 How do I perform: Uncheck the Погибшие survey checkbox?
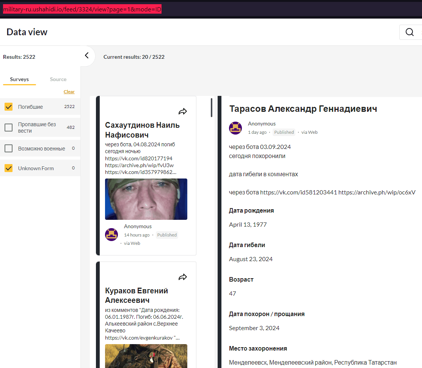coord(9,107)
